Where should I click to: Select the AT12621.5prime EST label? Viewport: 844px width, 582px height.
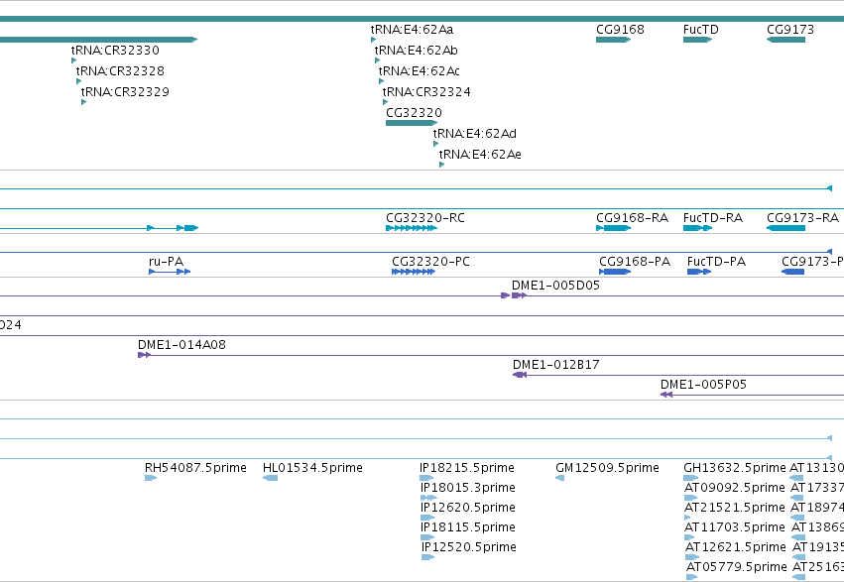point(735,547)
